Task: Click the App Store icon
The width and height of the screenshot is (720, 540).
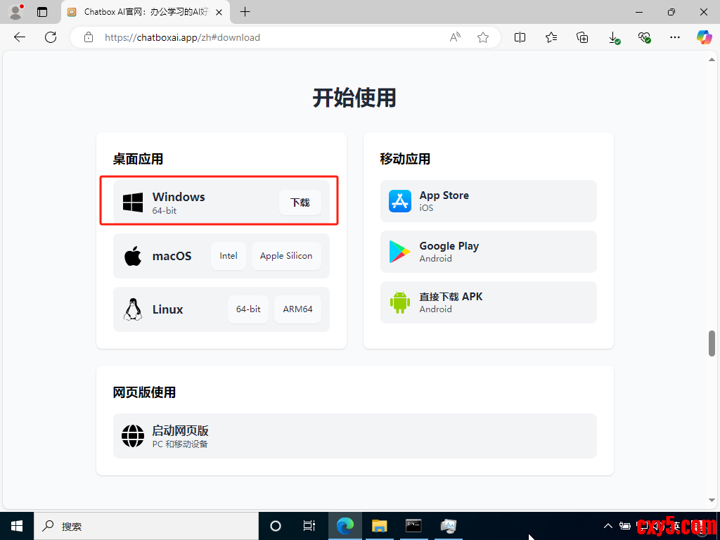Action: (400, 201)
